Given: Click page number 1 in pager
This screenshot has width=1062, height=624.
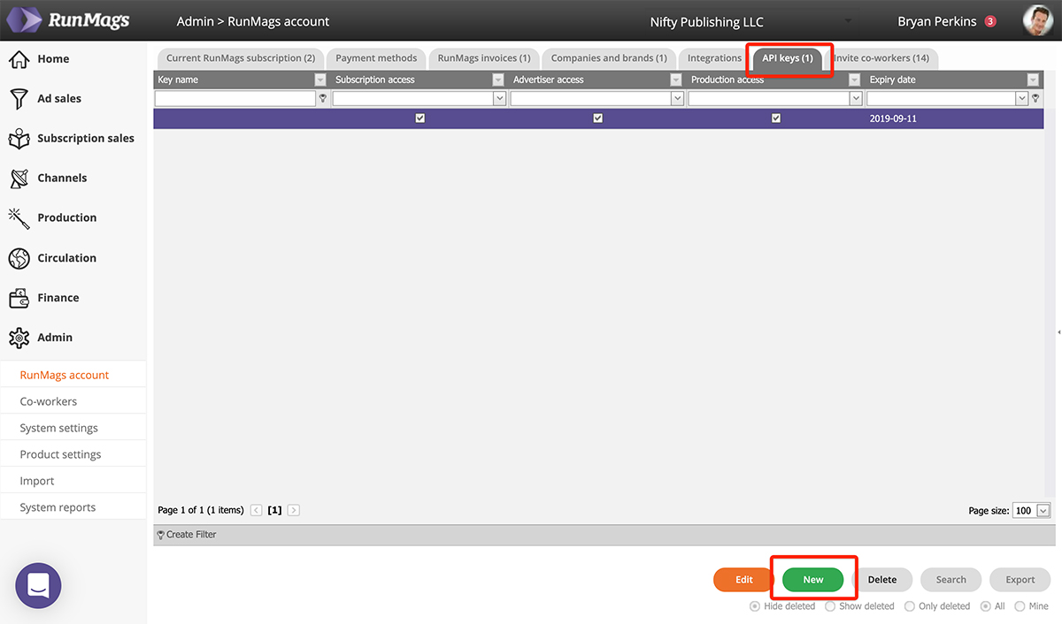Looking at the screenshot, I should (x=275, y=510).
